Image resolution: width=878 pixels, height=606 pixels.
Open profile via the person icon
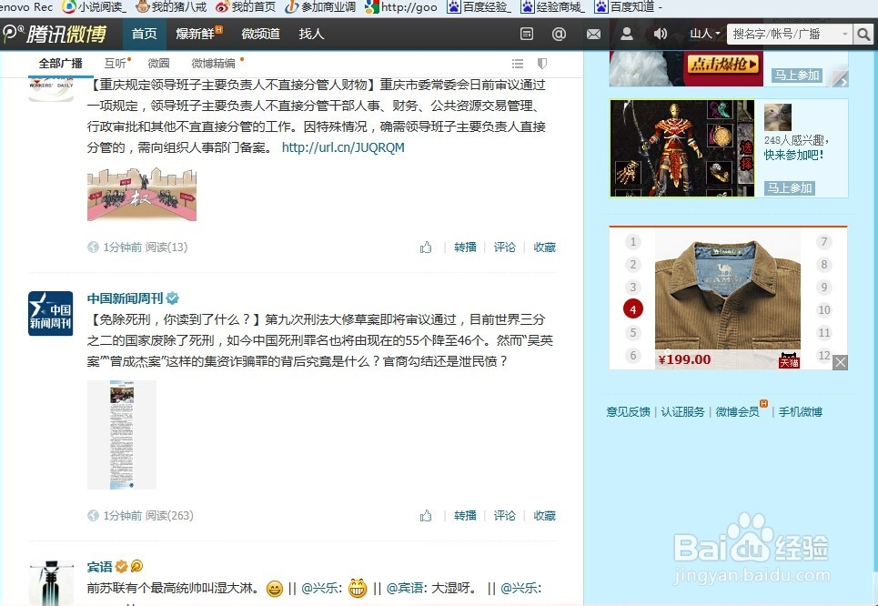tap(628, 34)
